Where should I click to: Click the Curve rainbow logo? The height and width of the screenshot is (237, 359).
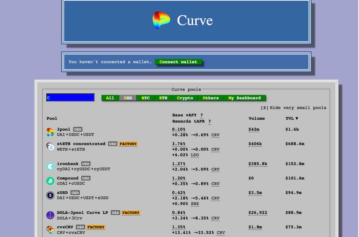tap(161, 20)
